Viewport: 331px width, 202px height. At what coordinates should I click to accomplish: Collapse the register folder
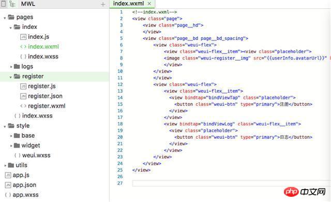[x=10, y=77]
